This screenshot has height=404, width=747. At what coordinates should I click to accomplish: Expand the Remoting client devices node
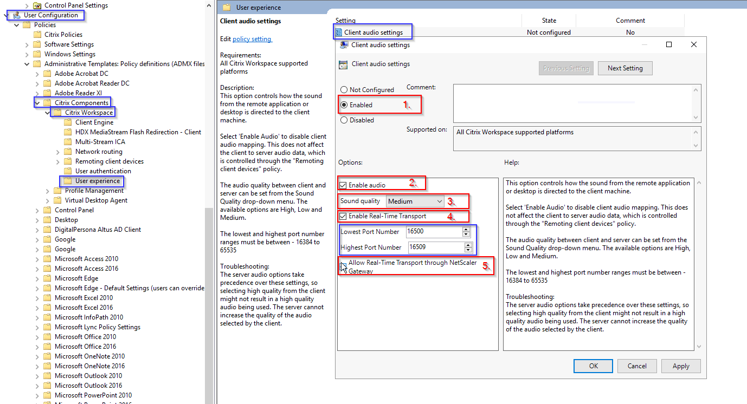(x=58, y=161)
